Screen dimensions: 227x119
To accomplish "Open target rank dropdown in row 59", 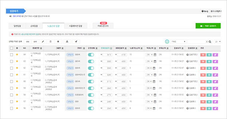I will [149, 88].
